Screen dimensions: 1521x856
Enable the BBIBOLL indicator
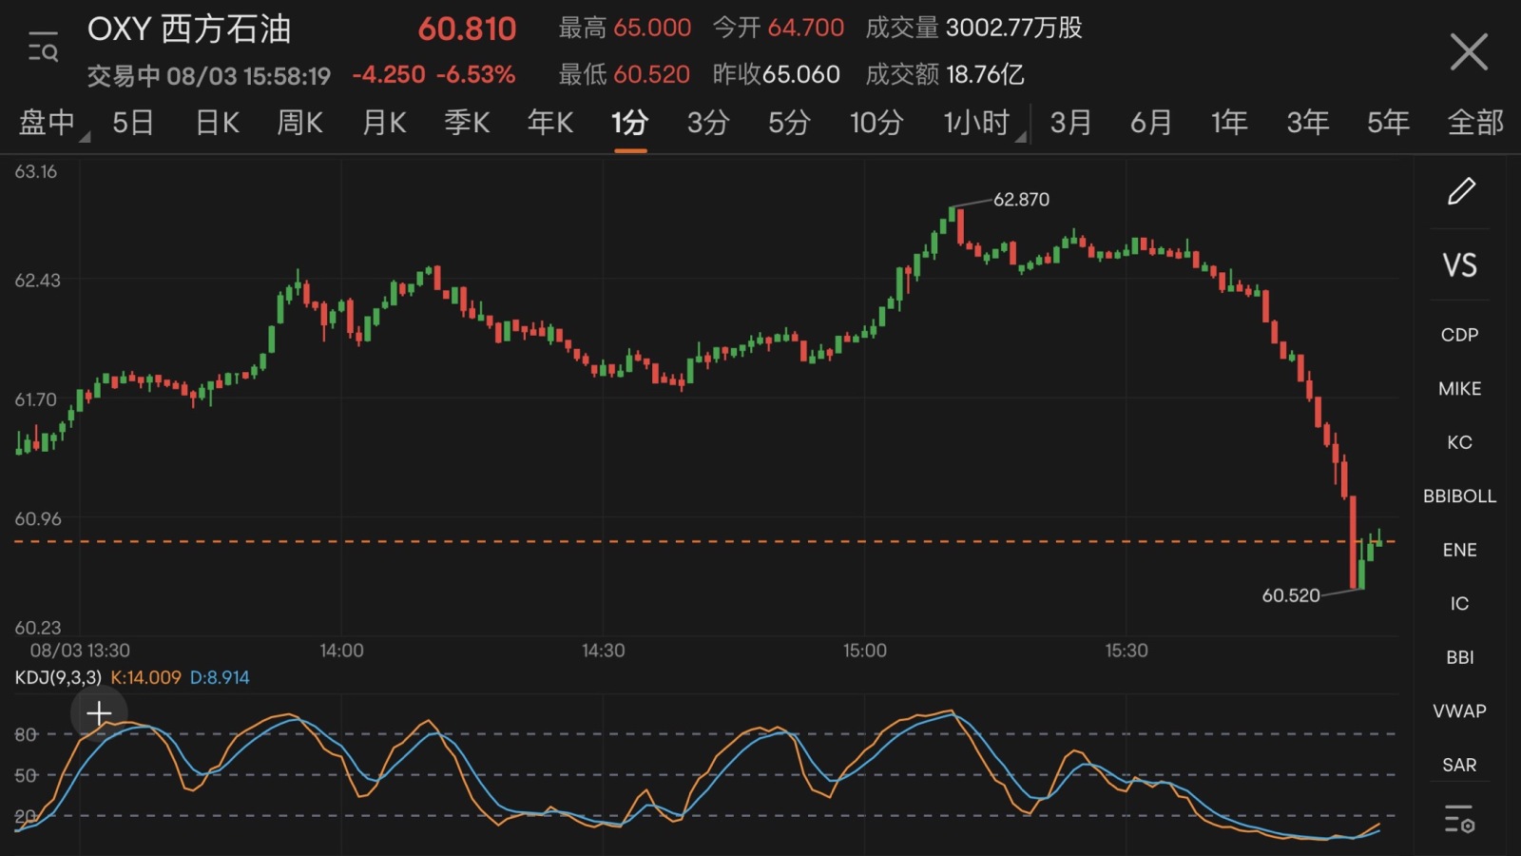click(1459, 496)
